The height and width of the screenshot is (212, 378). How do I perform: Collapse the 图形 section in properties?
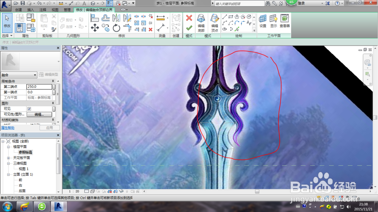click(x=53, y=103)
